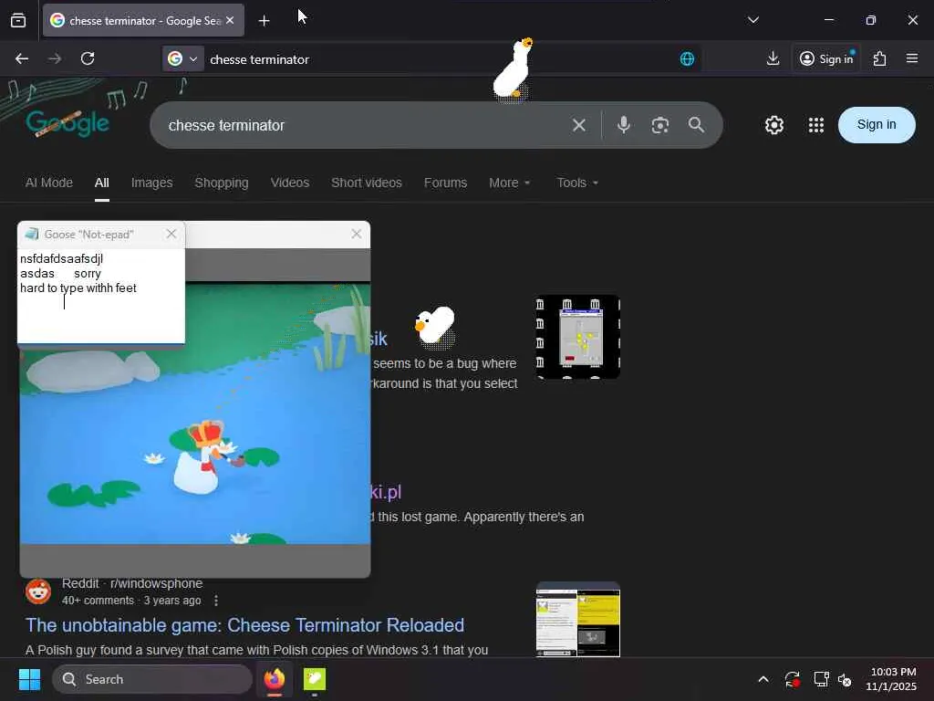Open the Firefox downloads icon
934x701 pixels.
[773, 58]
